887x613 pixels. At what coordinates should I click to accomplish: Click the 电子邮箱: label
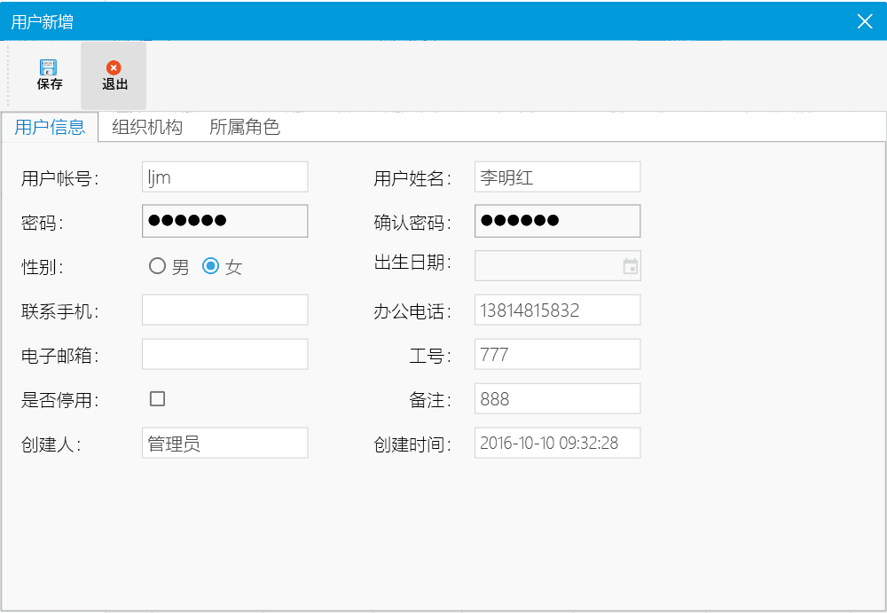pos(60,356)
